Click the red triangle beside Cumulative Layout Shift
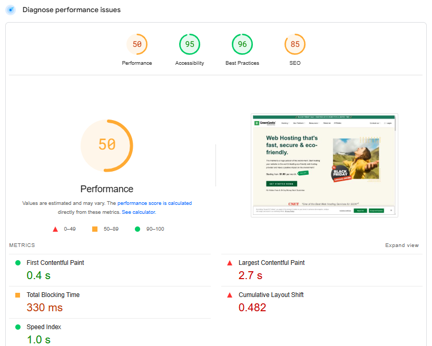Viewport: 432px width, 346px height. tap(230, 294)
